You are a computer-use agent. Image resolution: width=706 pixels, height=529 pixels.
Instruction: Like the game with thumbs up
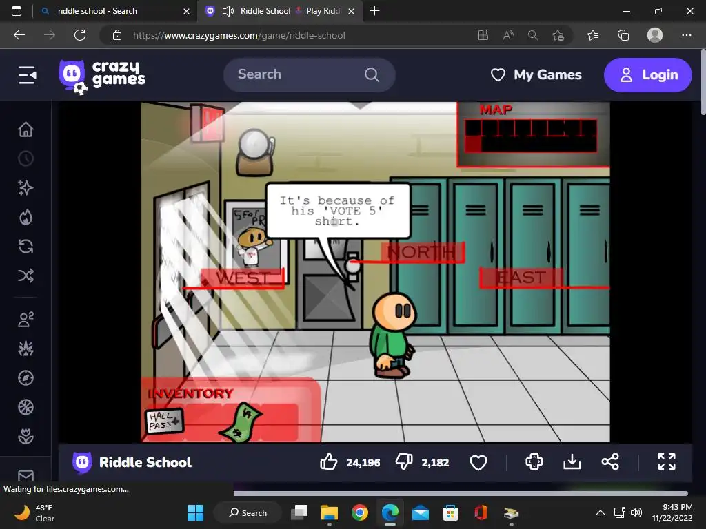(x=328, y=462)
